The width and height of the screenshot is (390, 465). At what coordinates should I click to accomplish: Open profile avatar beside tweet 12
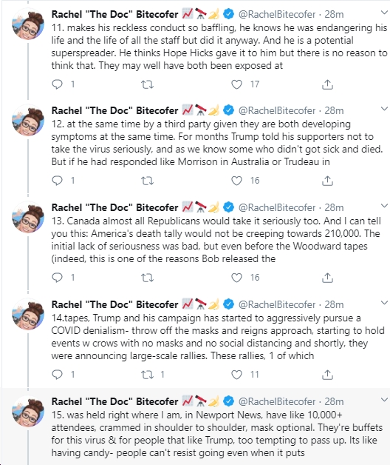click(28, 120)
